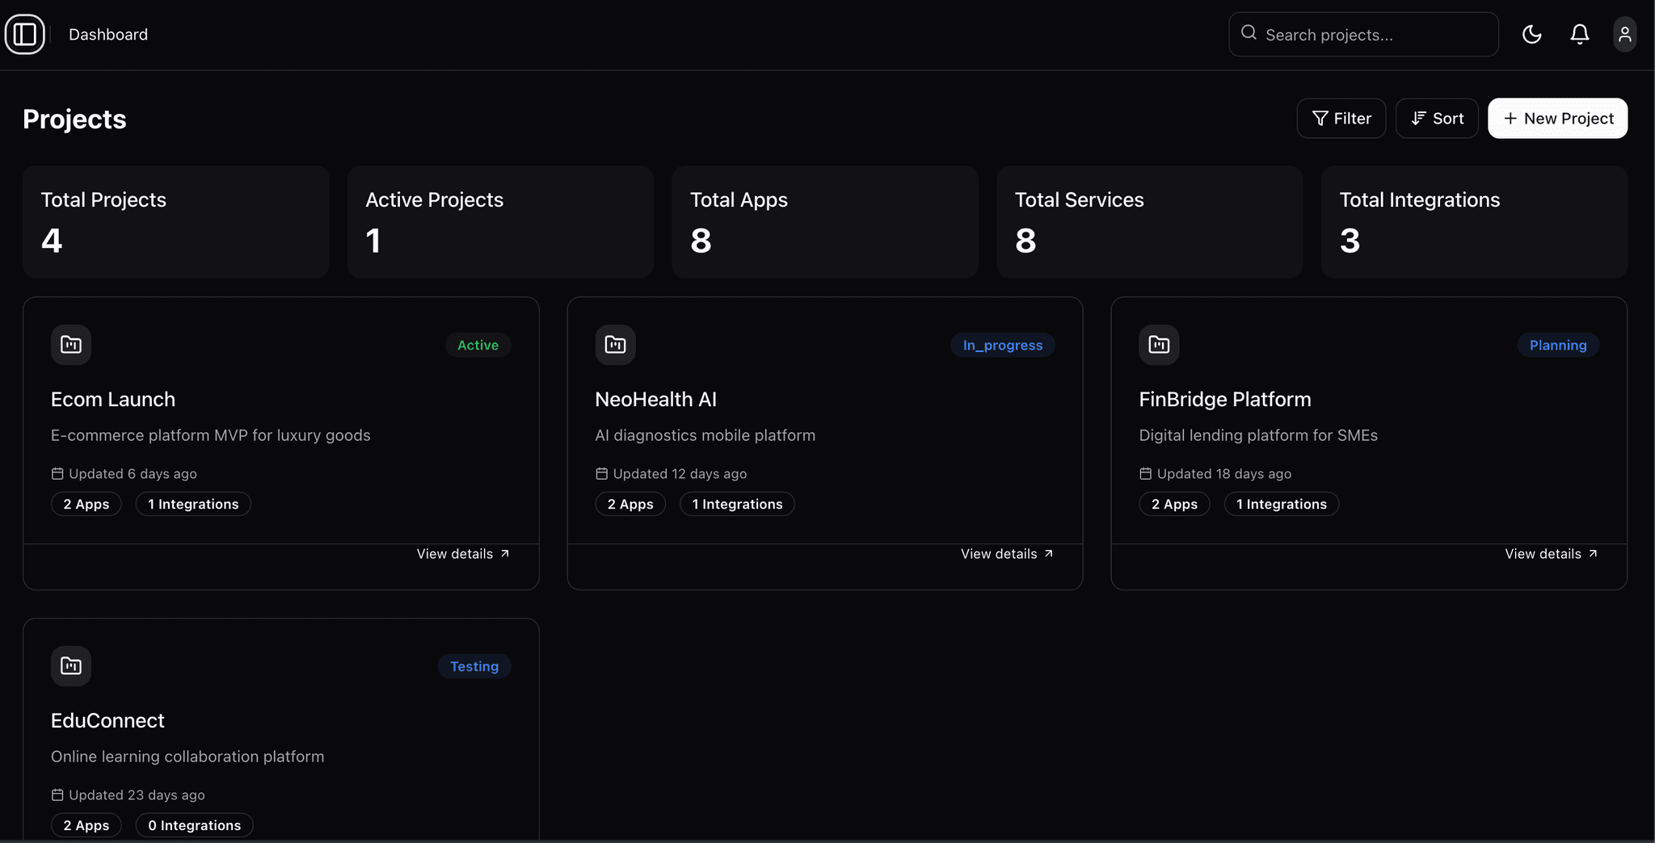Select the Dashboard menu item
The image size is (1655, 843).
[x=108, y=34]
